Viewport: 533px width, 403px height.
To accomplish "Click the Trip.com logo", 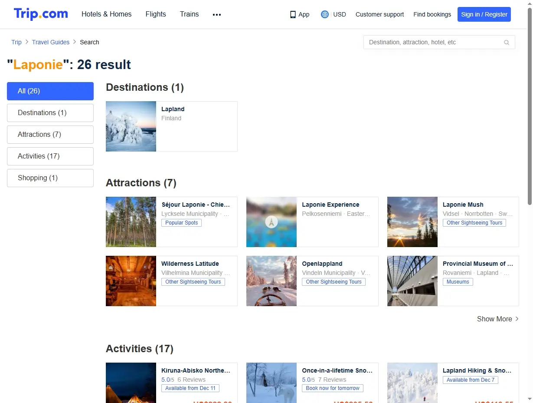I will coord(41,14).
